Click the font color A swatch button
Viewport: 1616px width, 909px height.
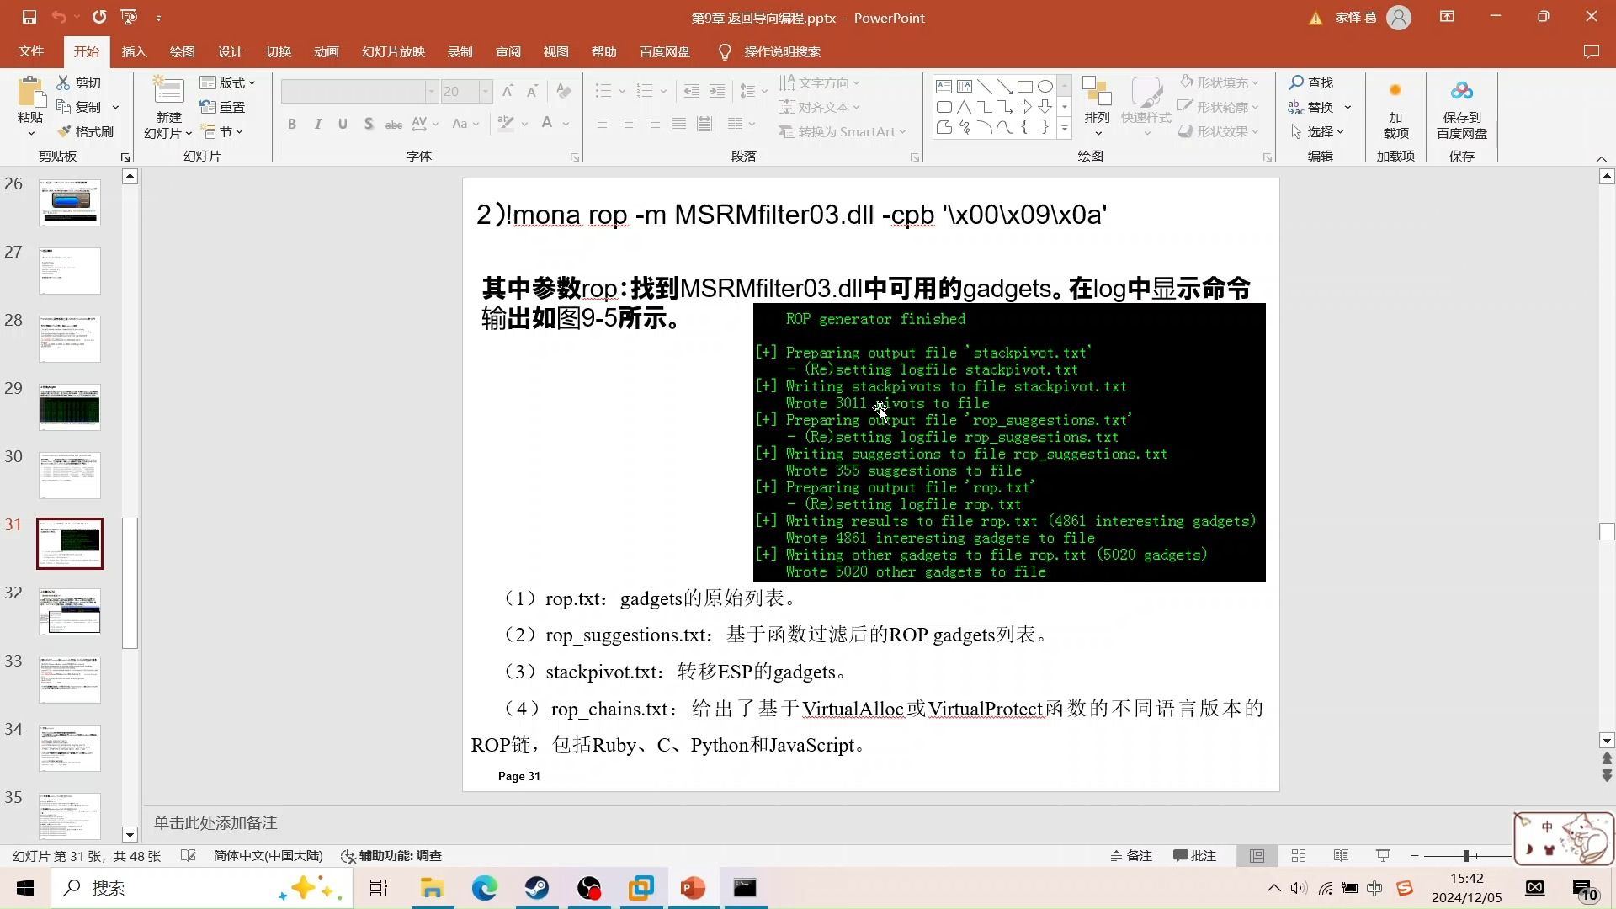pyautogui.click(x=547, y=124)
